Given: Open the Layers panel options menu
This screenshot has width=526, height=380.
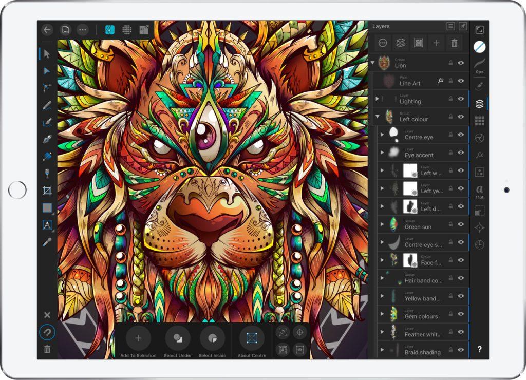Looking at the screenshot, I should (x=450, y=26).
